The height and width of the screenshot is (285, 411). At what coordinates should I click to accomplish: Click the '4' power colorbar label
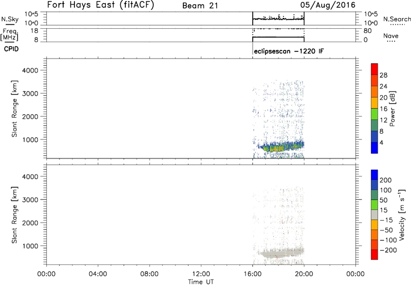(381, 142)
